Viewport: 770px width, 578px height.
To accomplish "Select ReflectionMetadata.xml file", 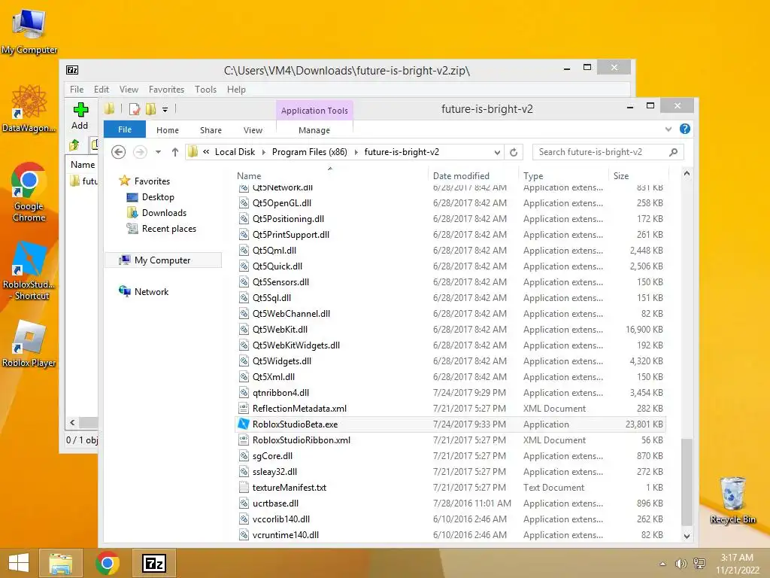I will click(x=451, y=409).
